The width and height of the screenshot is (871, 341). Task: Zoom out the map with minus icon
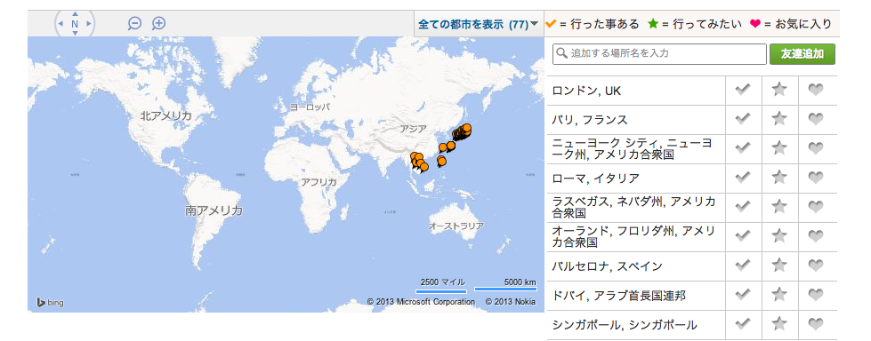point(134,23)
